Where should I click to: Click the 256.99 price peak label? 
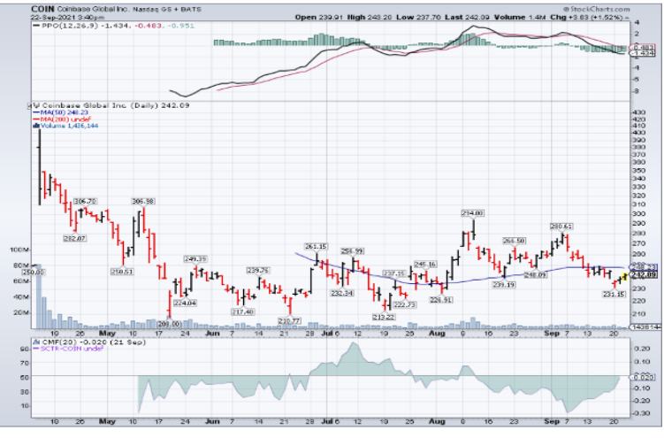point(352,251)
